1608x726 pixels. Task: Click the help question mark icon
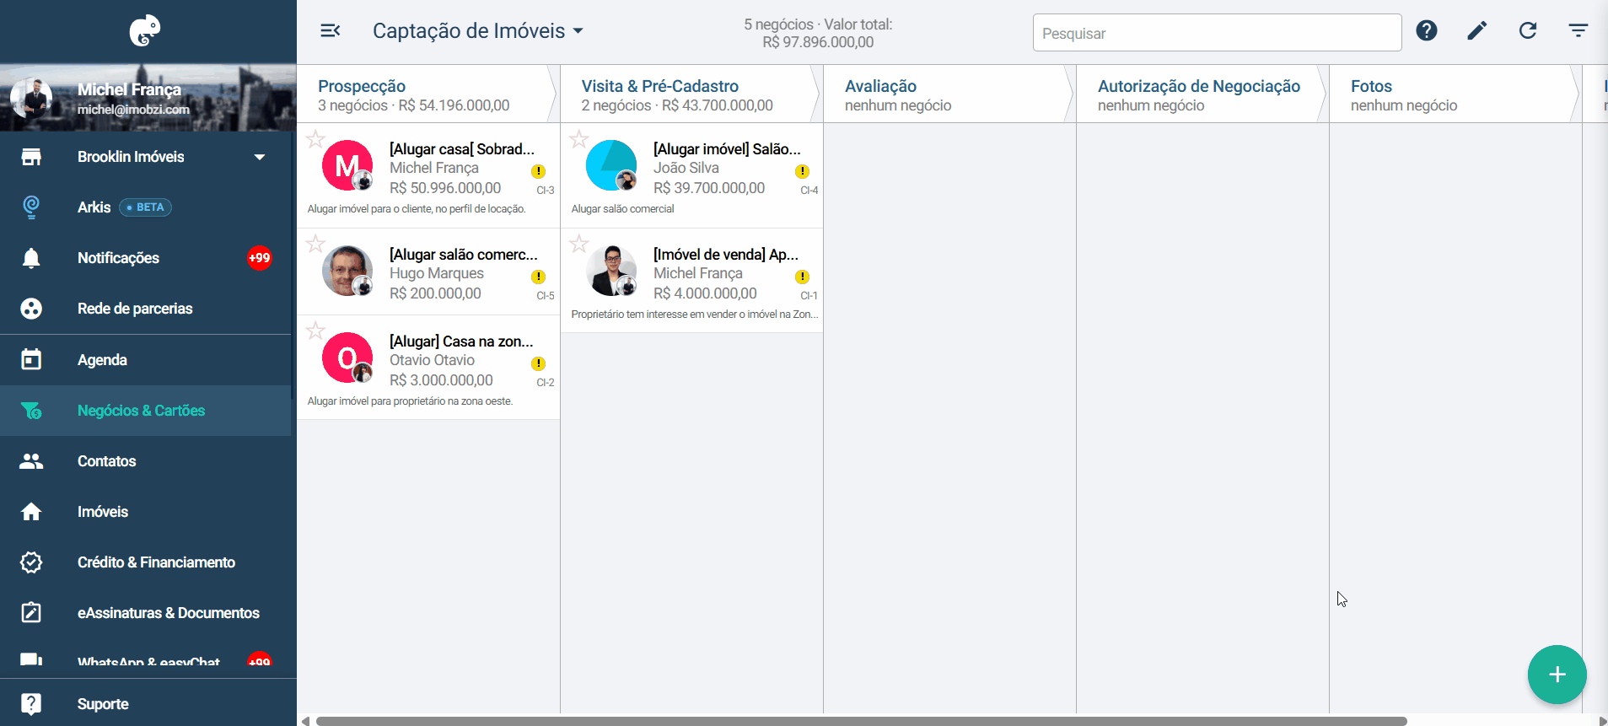click(1427, 31)
